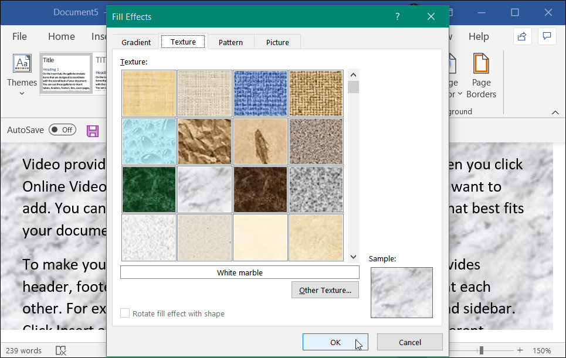The width and height of the screenshot is (566, 358).
Task: Toggle the AutoSave switch
Action: pyautogui.click(x=62, y=130)
